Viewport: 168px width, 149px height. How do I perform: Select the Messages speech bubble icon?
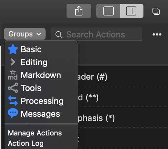(13, 113)
